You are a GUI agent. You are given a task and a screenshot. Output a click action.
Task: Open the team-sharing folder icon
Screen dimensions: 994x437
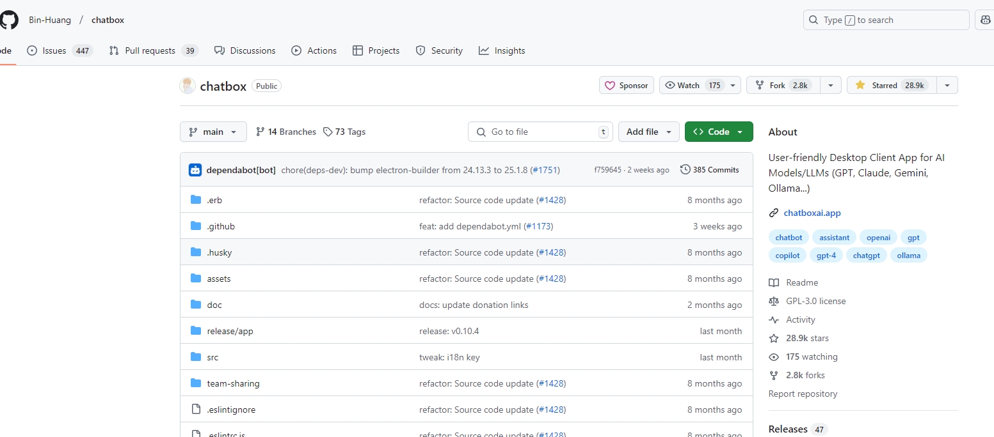click(x=196, y=383)
